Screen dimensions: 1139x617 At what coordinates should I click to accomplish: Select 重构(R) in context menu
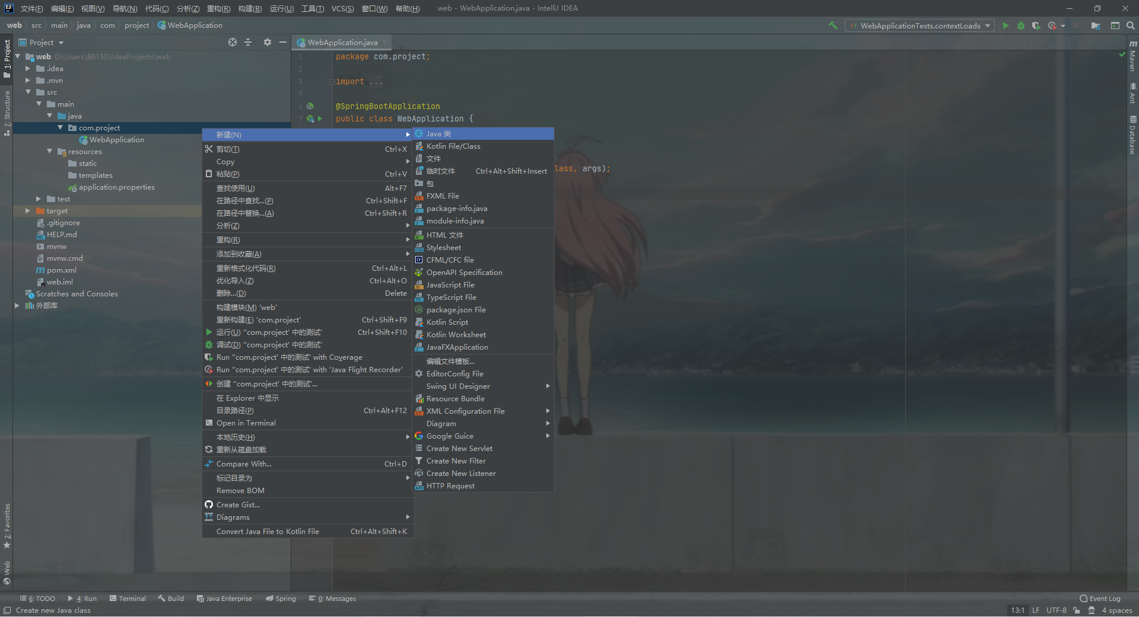pyautogui.click(x=307, y=240)
